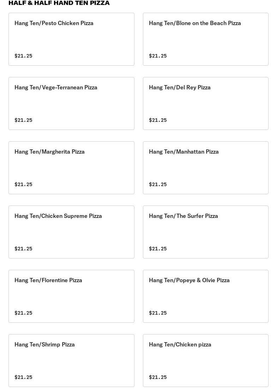Image resolution: width=277 pixels, height=392 pixels.
Task: Pick the Hang Ten/Manhattan Pizza item
Action: tap(206, 168)
